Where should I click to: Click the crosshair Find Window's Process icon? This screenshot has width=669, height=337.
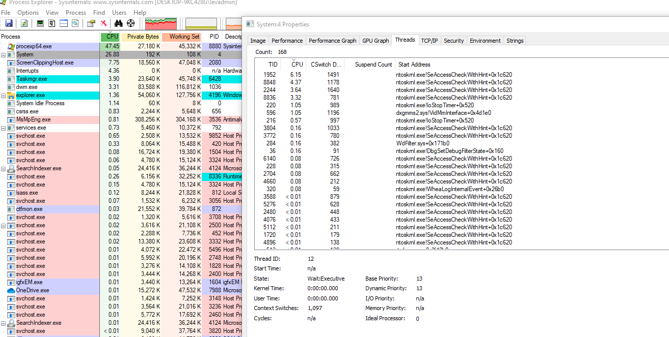131,23
